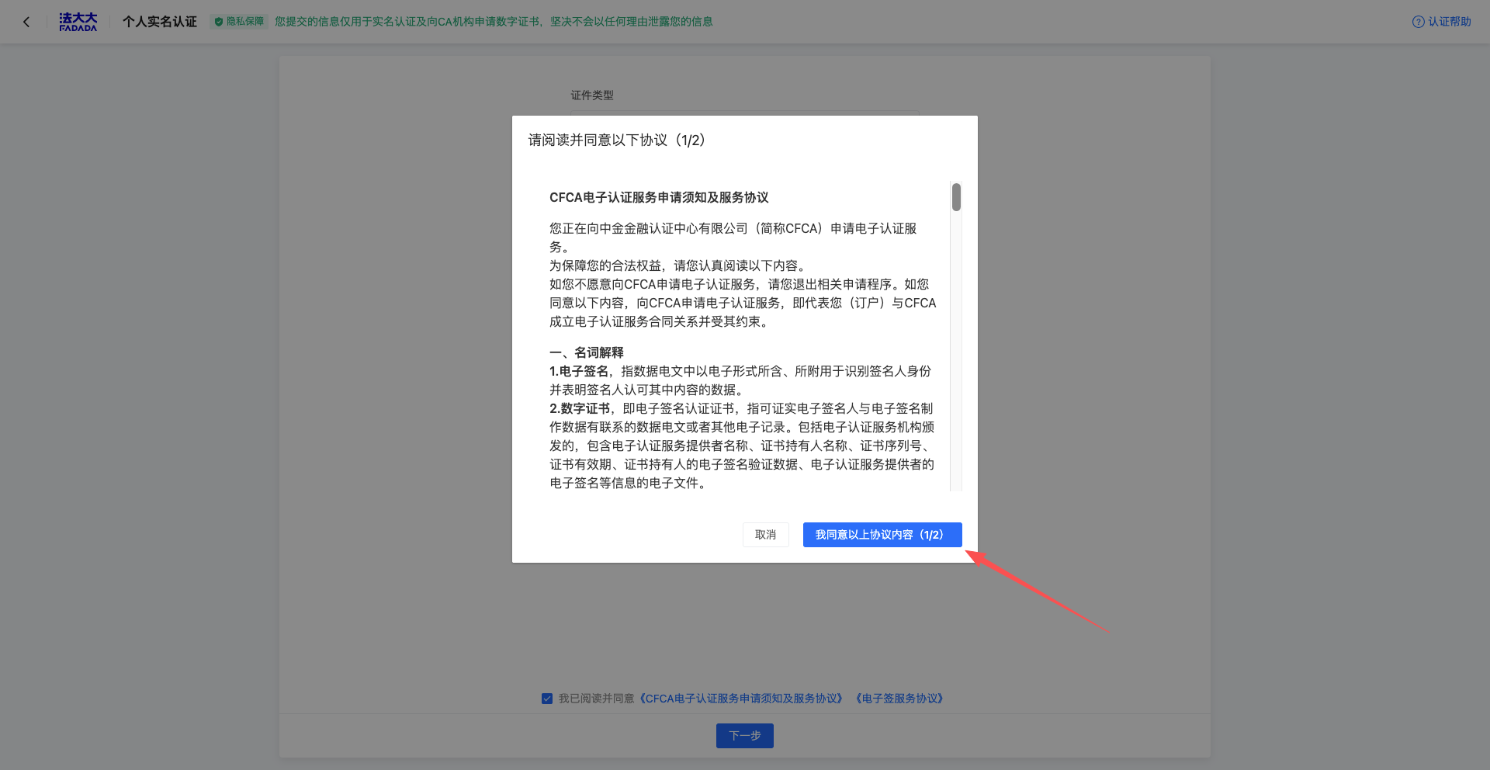The width and height of the screenshot is (1490, 770).
Task: Click the bold term 1.电子签名
Action: pos(580,371)
